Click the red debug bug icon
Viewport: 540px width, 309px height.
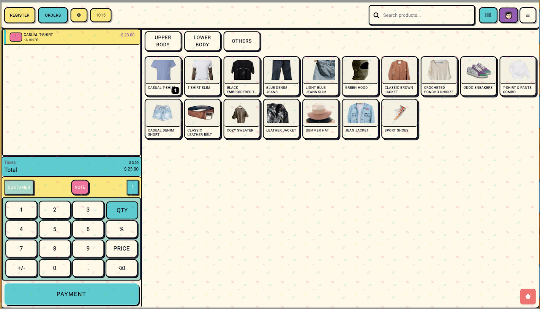527,296
